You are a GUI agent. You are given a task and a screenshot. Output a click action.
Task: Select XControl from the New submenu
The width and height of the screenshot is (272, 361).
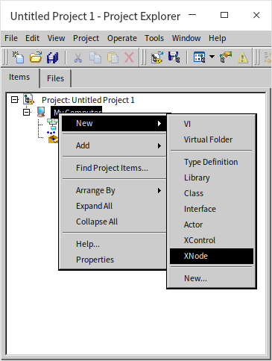pyautogui.click(x=212, y=240)
